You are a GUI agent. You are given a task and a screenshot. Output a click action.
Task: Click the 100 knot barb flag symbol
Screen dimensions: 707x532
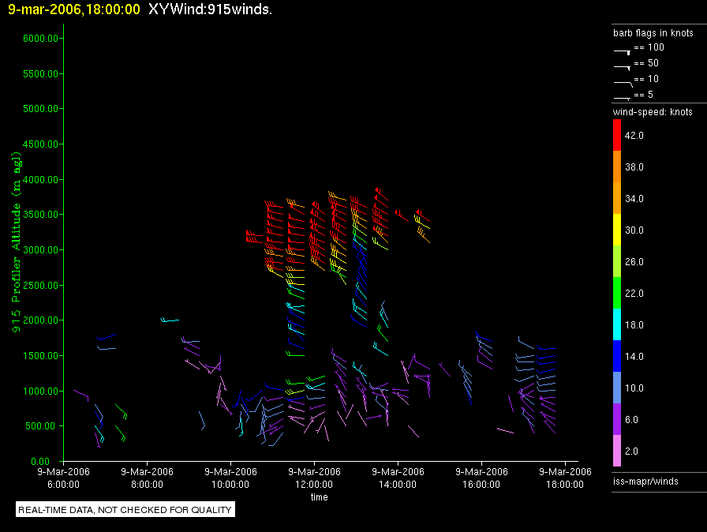622,51
